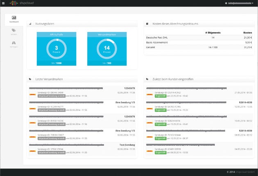Click the user account gear icon
The width and height of the screenshot is (258, 176).
click(x=226, y=3)
